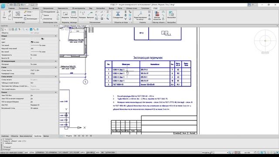279x157 pixels.
Task: Switch to the База элементов panel tab
Action: tap(26, 136)
